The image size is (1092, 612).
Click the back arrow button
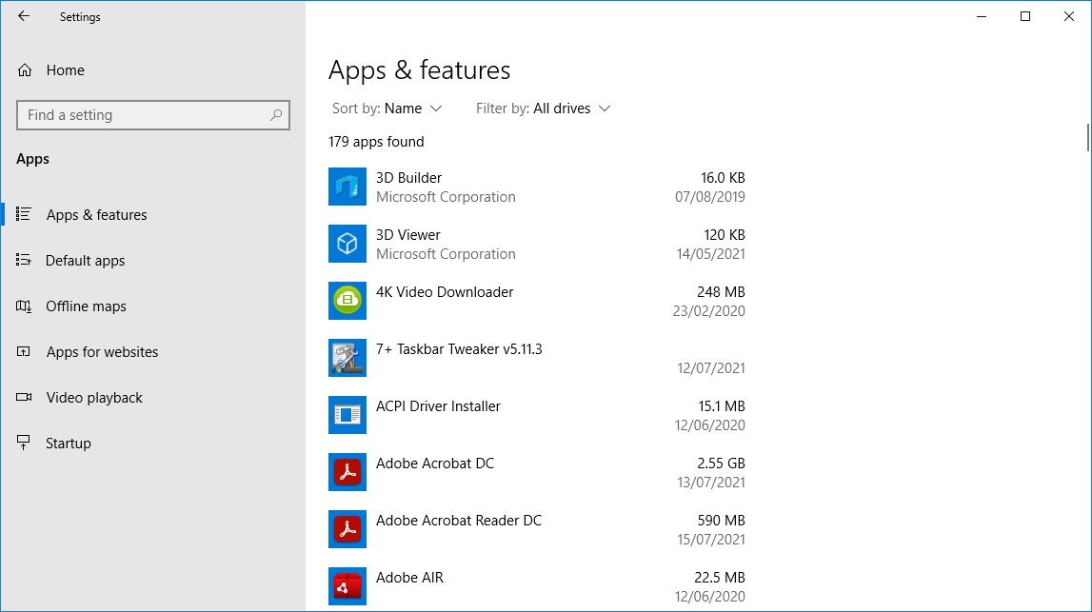tap(24, 16)
